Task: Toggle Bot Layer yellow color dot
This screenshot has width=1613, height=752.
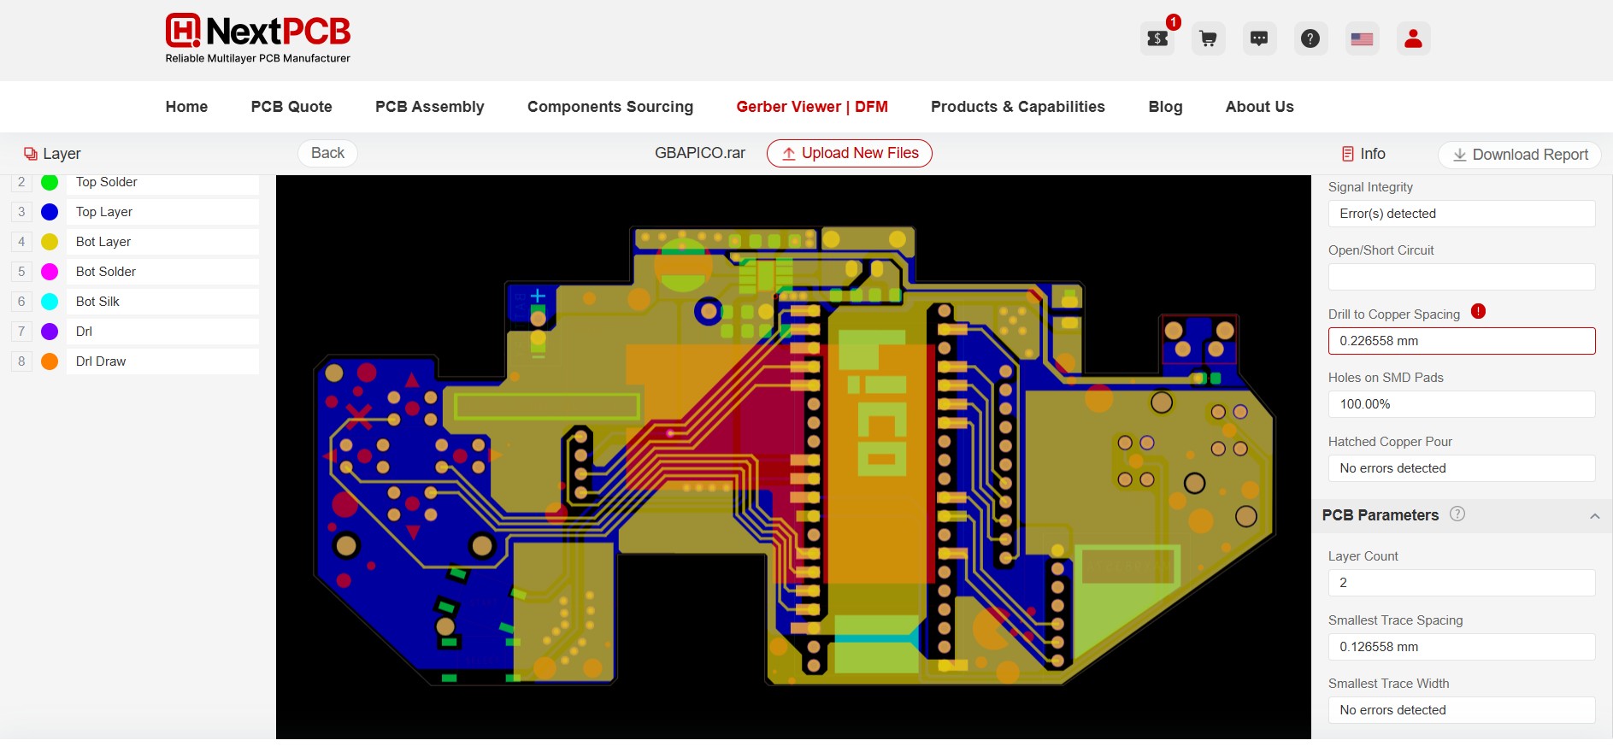Action: pyautogui.click(x=50, y=242)
